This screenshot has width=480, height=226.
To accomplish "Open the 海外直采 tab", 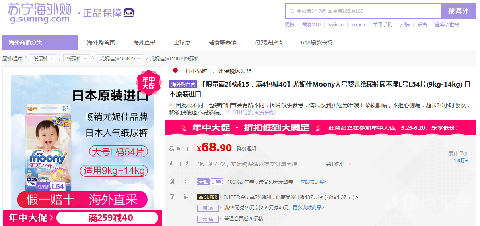I will (x=144, y=42).
